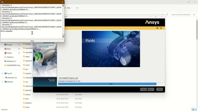Select the speoslabs folder icon
The width and height of the screenshot is (198, 111).
(x=24, y=52)
